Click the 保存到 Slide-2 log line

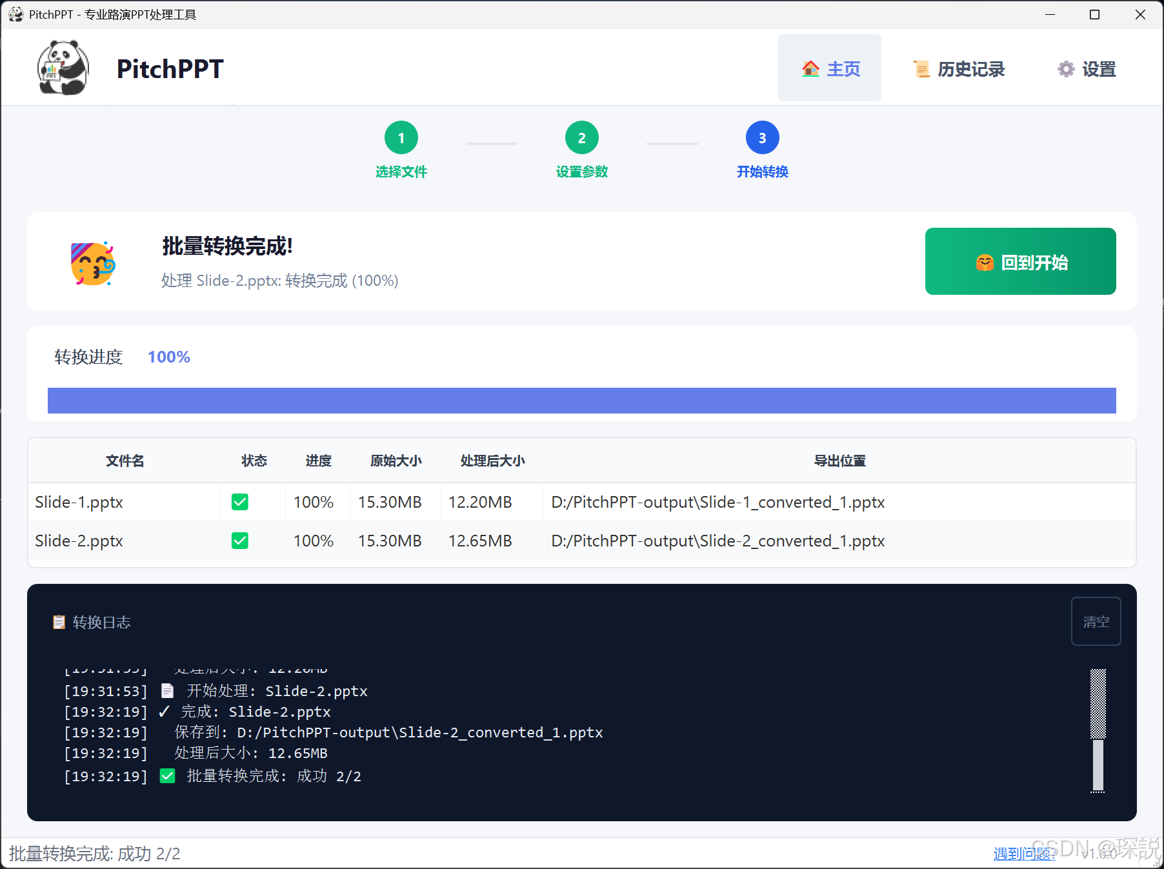pyautogui.click(x=334, y=732)
